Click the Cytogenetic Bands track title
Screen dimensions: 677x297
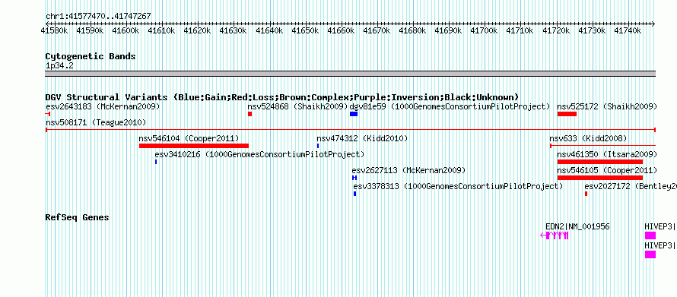[91, 56]
